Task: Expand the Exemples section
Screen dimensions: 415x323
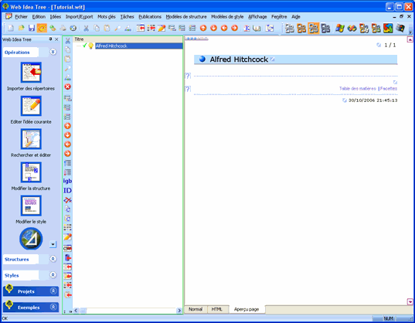Action: point(53,307)
